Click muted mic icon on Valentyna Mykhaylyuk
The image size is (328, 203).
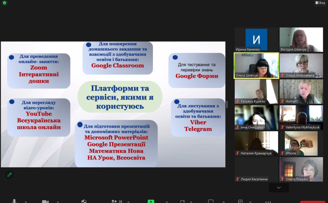(283, 127)
